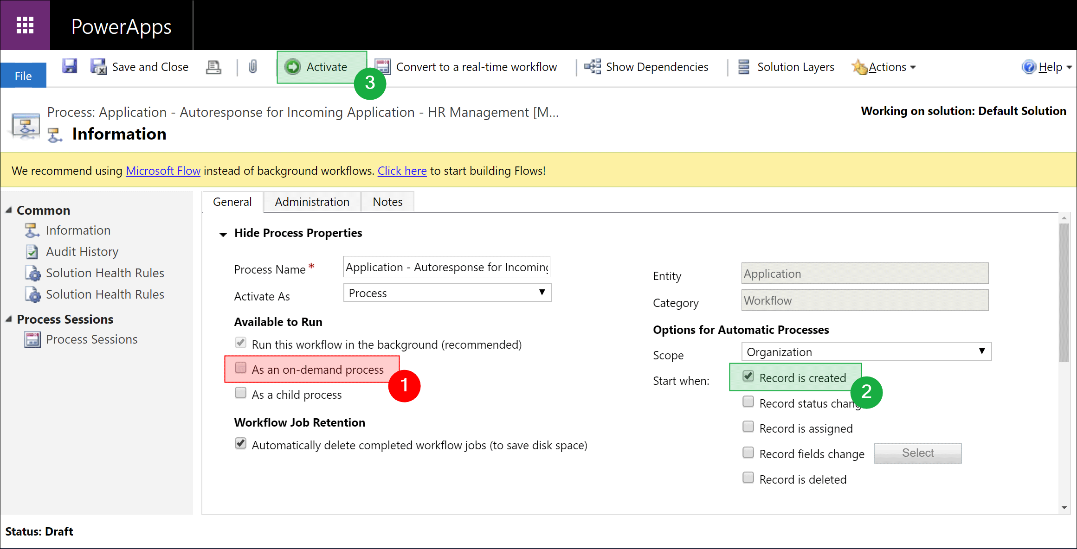Open Information in left navigation
This screenshot has width=1077, height=549.
tap(78, 230)
